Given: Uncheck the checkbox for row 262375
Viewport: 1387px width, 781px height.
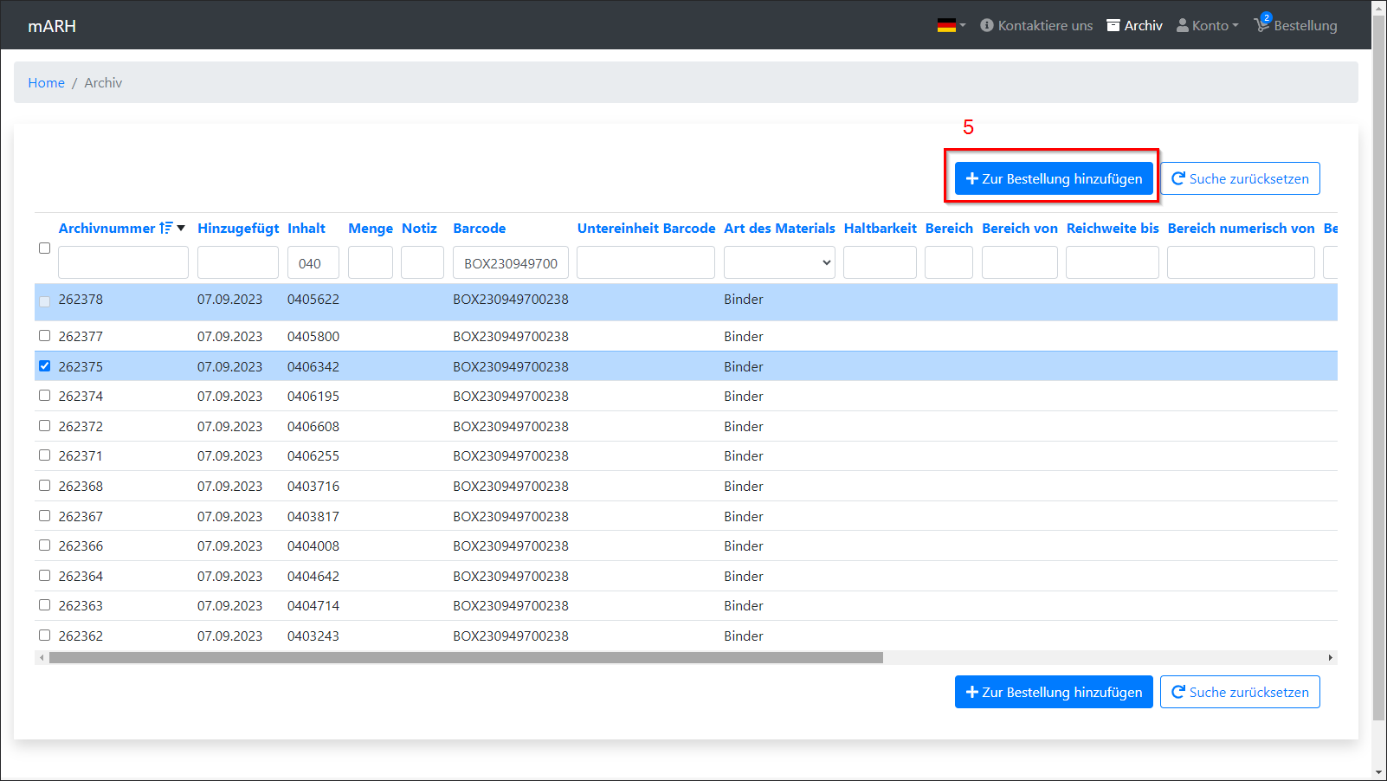Looking at the screenshot, I should [x=45, y=366].
